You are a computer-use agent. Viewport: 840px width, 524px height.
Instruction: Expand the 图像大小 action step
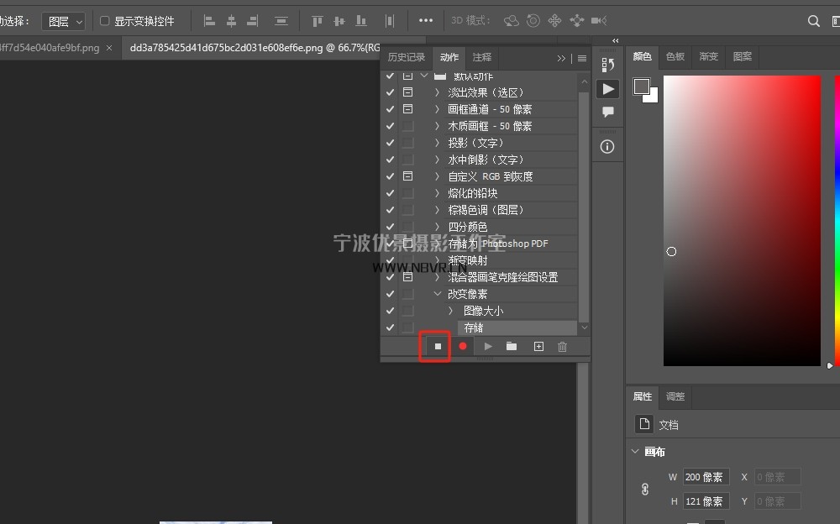click(450, 311)
